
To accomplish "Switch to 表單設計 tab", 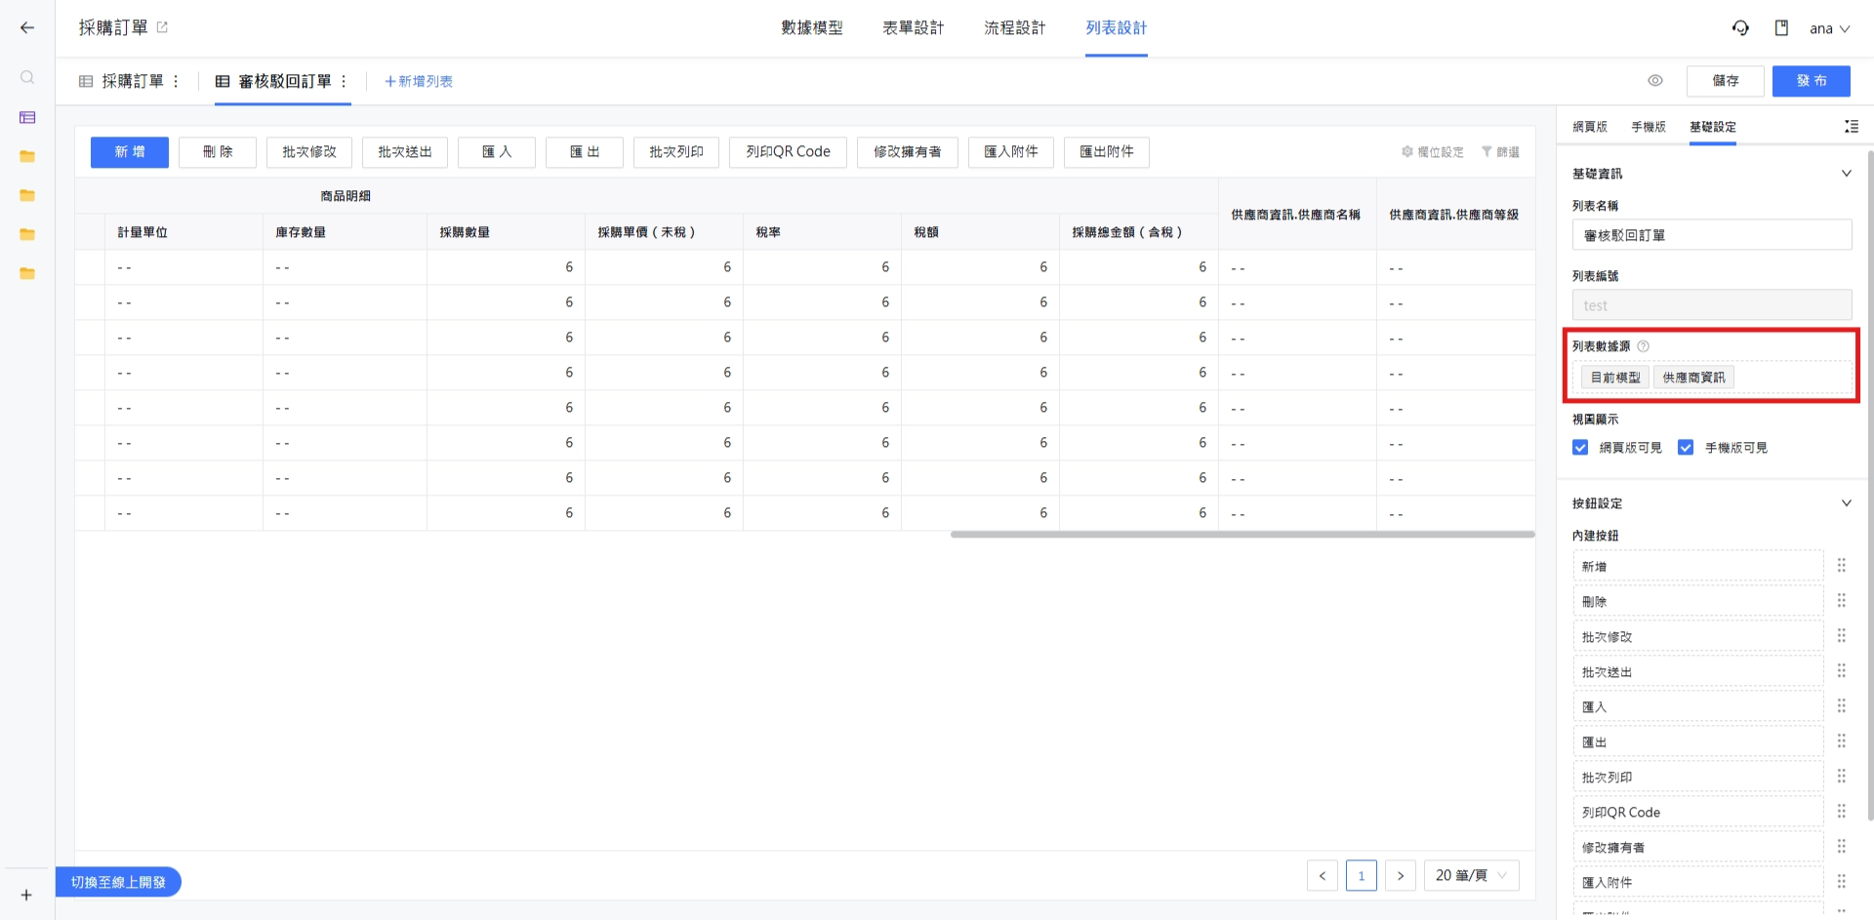I will tap(914, 28).
